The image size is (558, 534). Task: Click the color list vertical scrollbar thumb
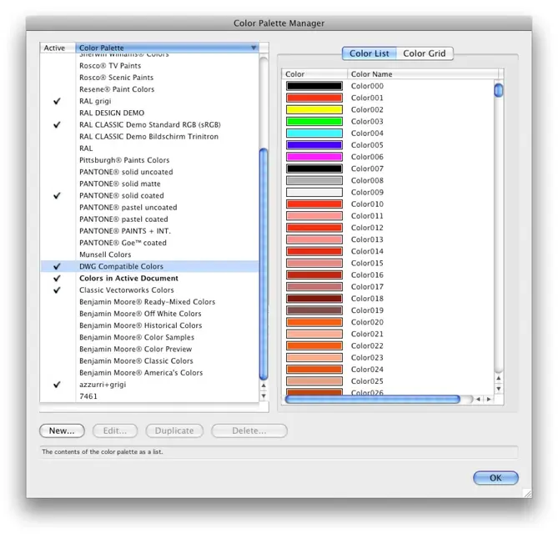point(499,90)
